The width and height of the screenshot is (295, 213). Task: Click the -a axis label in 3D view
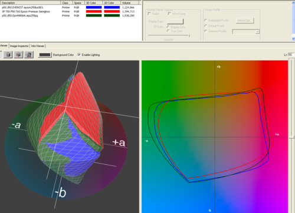tap(16, 125)
